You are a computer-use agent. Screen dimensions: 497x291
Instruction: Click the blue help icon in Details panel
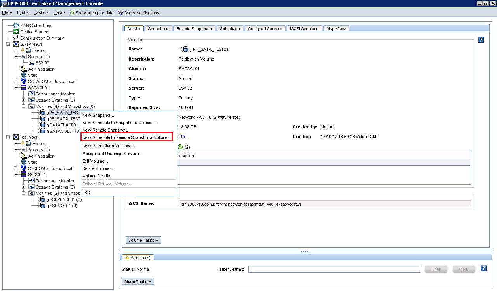tap(481, 40)
